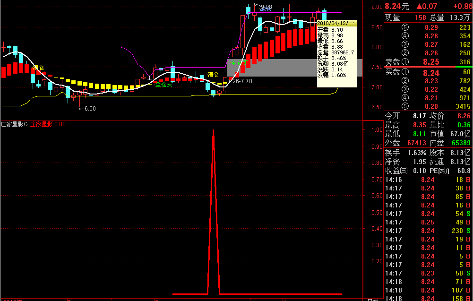The height and width of the screenshot is (301, 473).
Task: Click the tooltip 总额:6.08亿 line
Action: [x=333, y=64]
